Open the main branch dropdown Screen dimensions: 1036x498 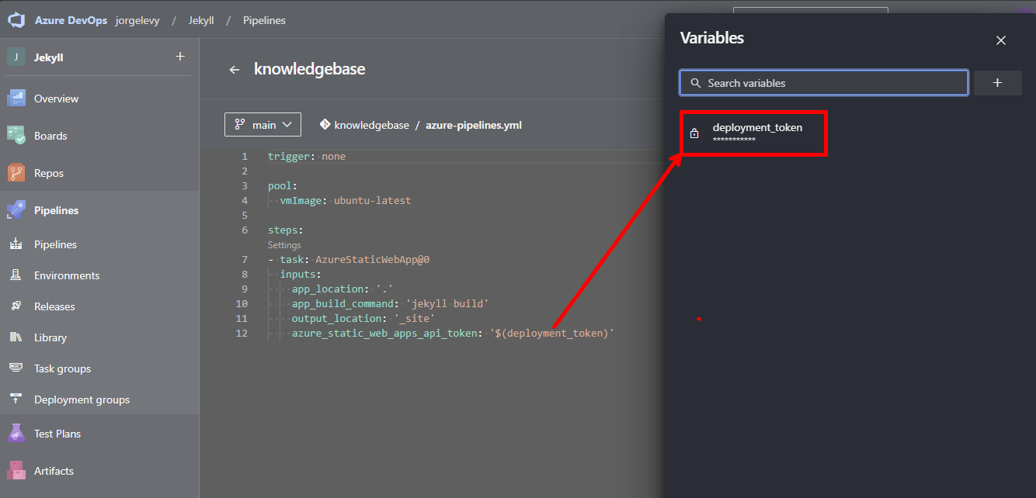tap(262, 124)
